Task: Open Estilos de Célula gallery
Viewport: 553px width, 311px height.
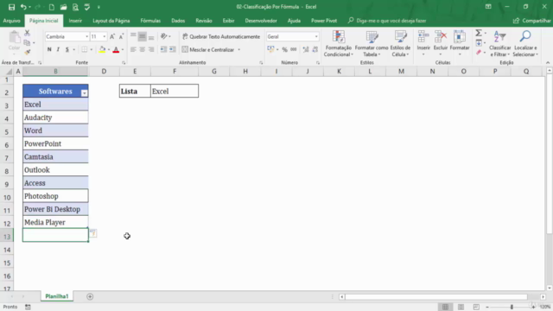Action: [x=400, y=43]
